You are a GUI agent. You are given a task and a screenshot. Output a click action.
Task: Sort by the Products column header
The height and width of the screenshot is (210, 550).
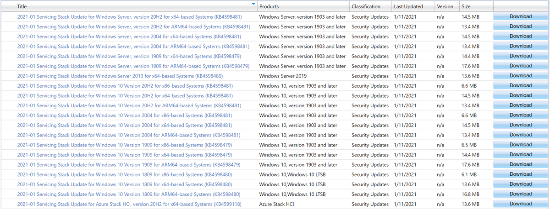(269, 6)
